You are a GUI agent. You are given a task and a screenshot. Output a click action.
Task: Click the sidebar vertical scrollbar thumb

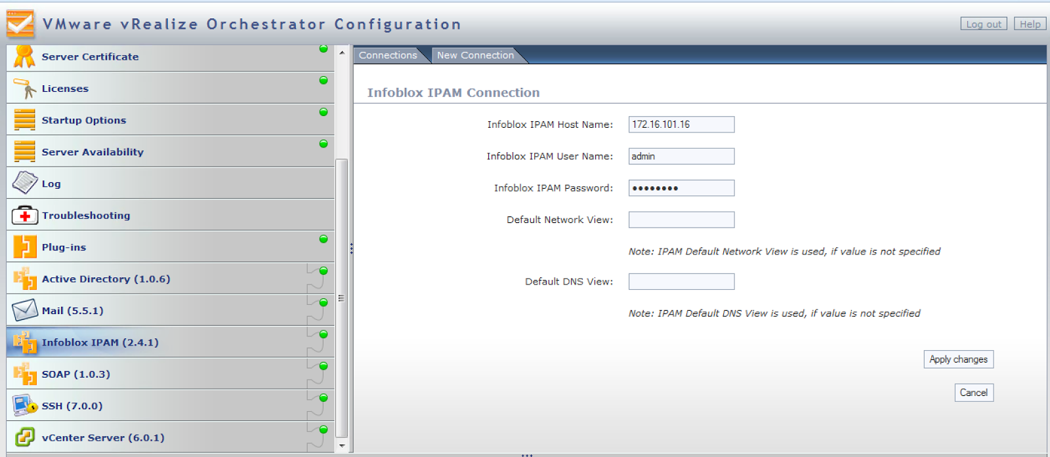point(341,298)
